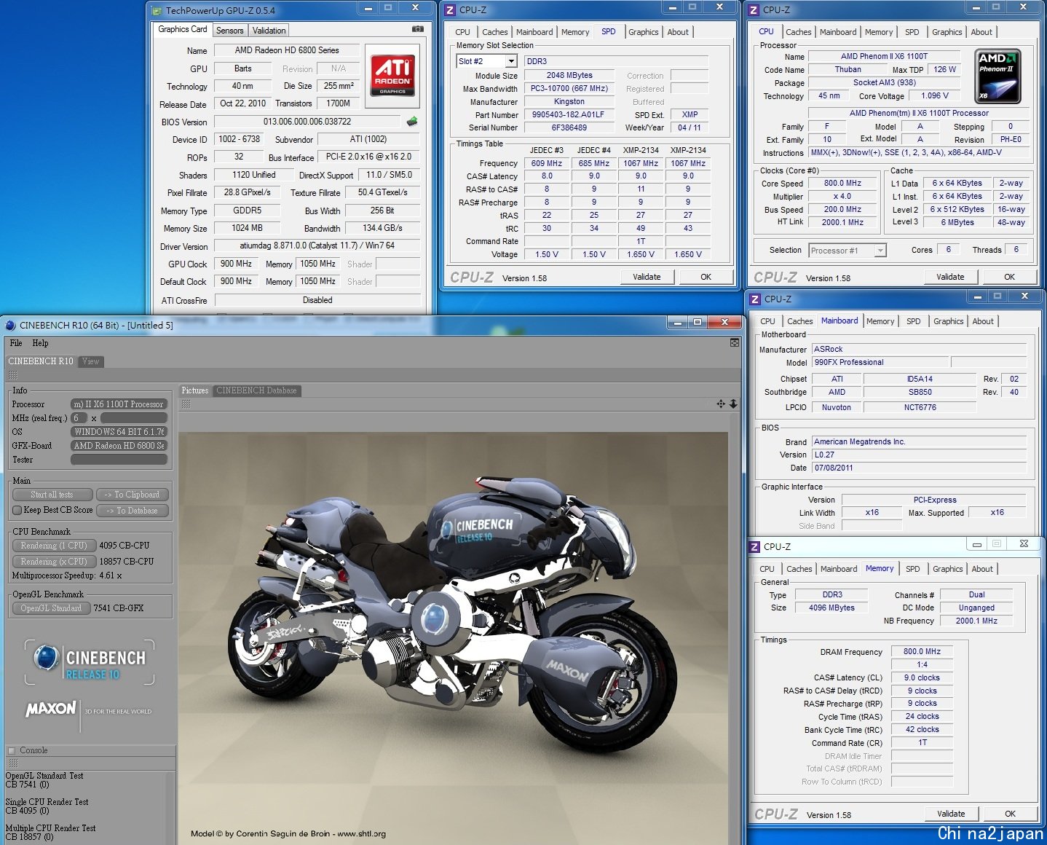Click the CAS# Latency (CL) value 9.0 clocks
This screenshot has width=1047, height=845.
click(922, 677)
